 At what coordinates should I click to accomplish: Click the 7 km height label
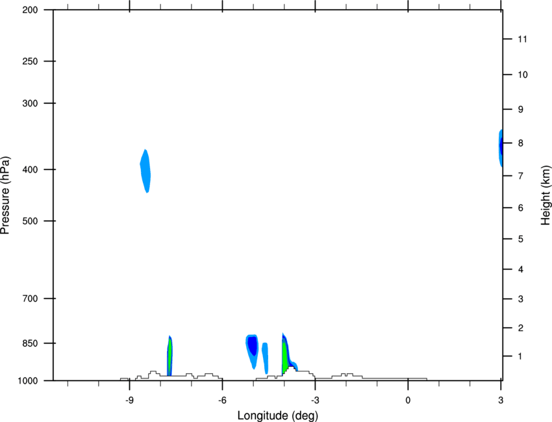click(520, 176)
